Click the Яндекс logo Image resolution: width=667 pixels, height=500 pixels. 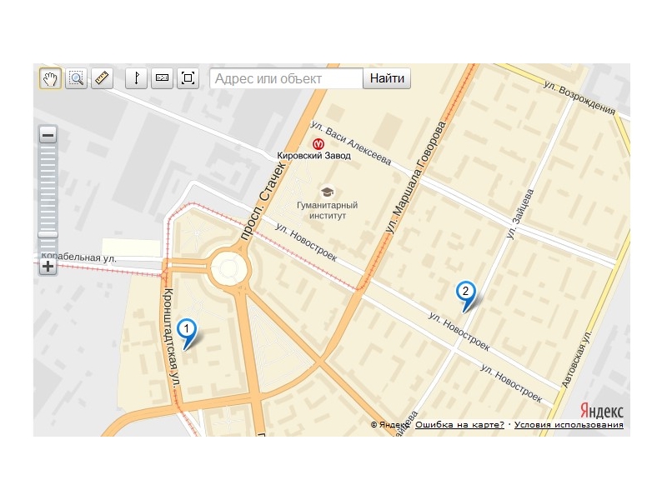coord(601,411)
